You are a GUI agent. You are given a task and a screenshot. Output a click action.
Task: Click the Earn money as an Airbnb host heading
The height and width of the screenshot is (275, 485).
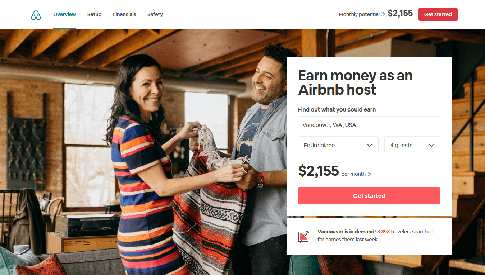click(x=355, y=82)
